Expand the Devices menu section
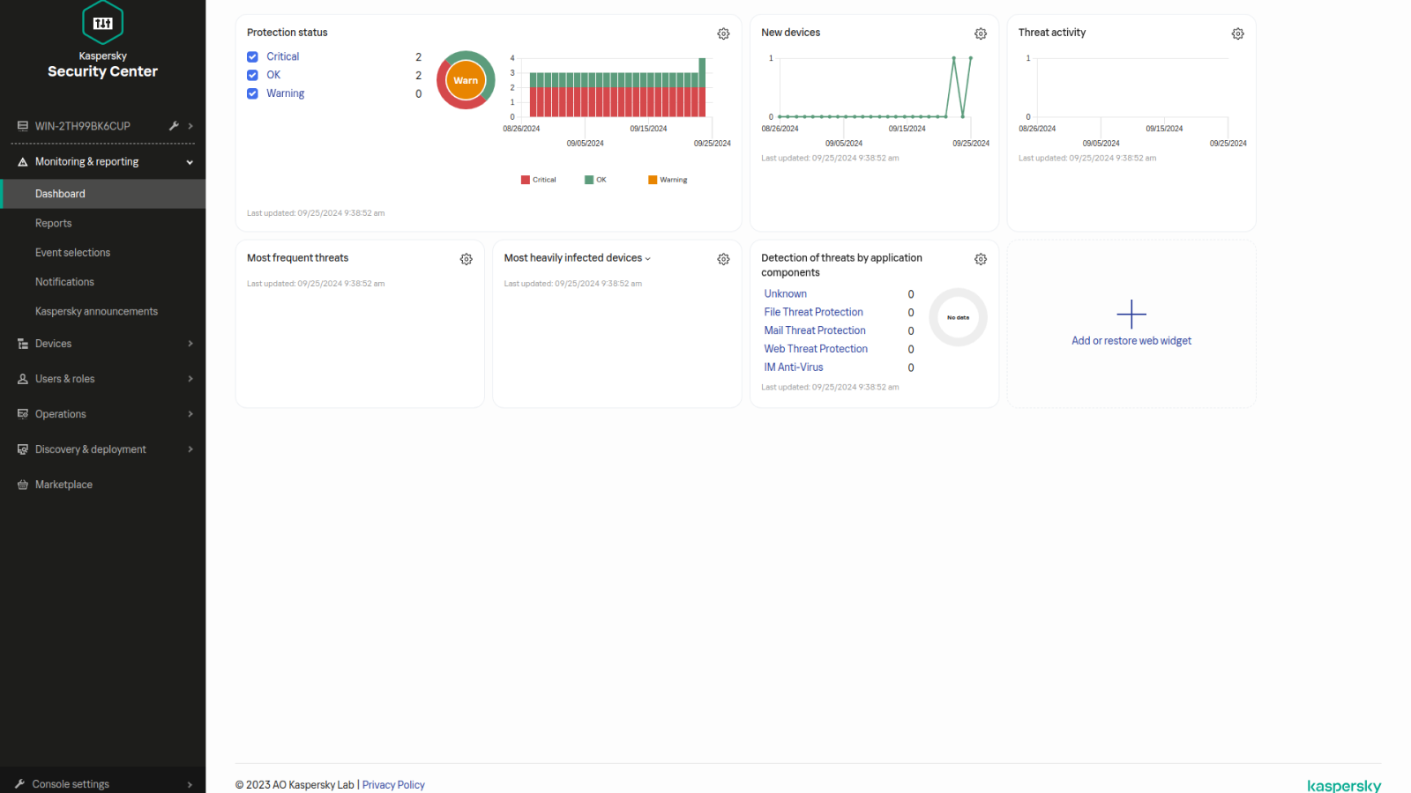Screen dimensions: 1411x793 [190, 344]
